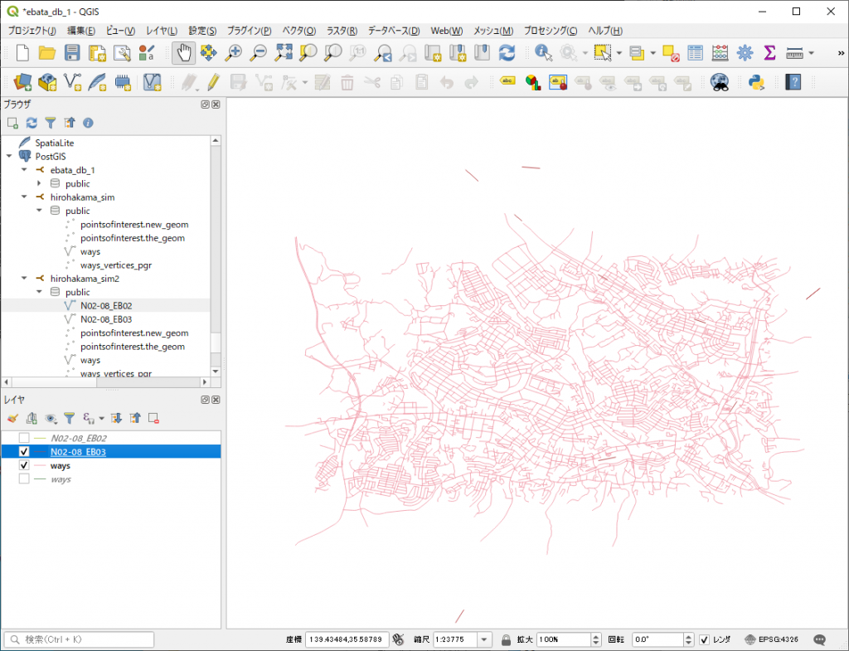This screenshot has height=651, width=849.
Task: Click the search locator input field
Action: point(80,639)
